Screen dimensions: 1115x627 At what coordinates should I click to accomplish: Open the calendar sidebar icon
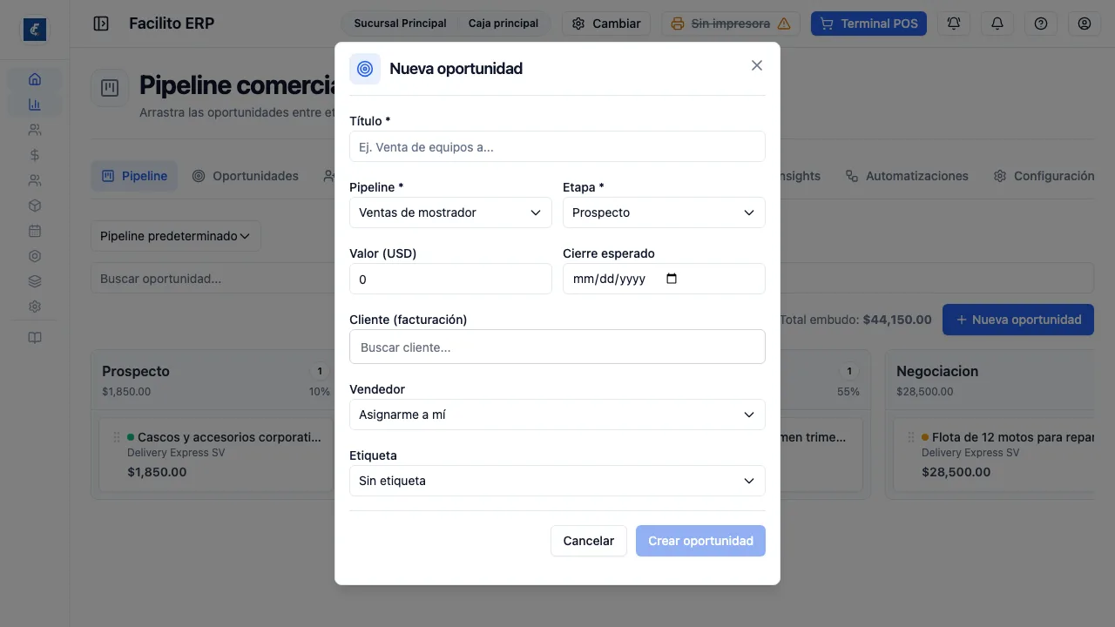pos(35,231)
